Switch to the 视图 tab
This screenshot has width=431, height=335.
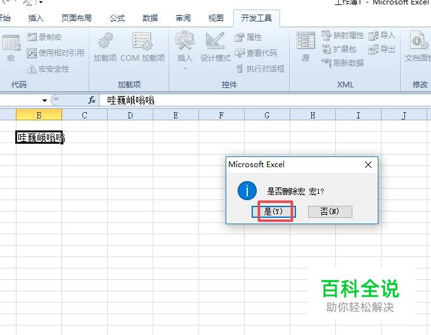(x=216, y=18)
